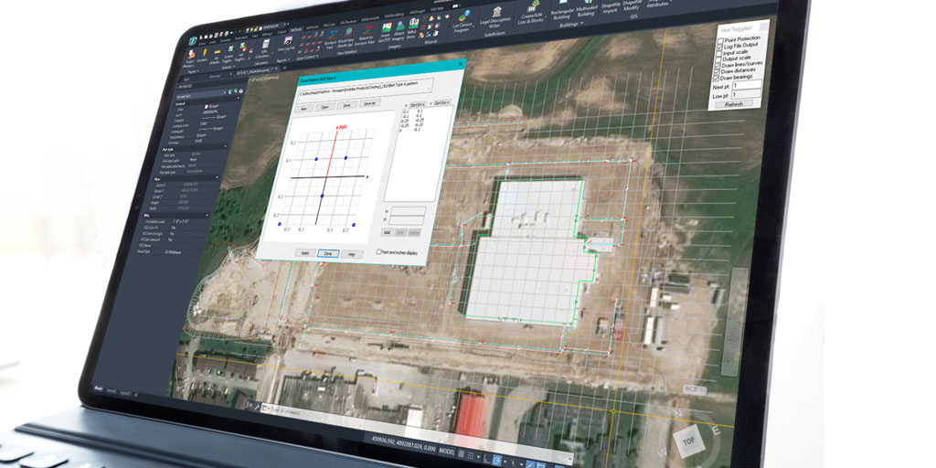Click the TOP face of the view cube
This screenshot has height=468, width=936.
[x=688, y=441]
